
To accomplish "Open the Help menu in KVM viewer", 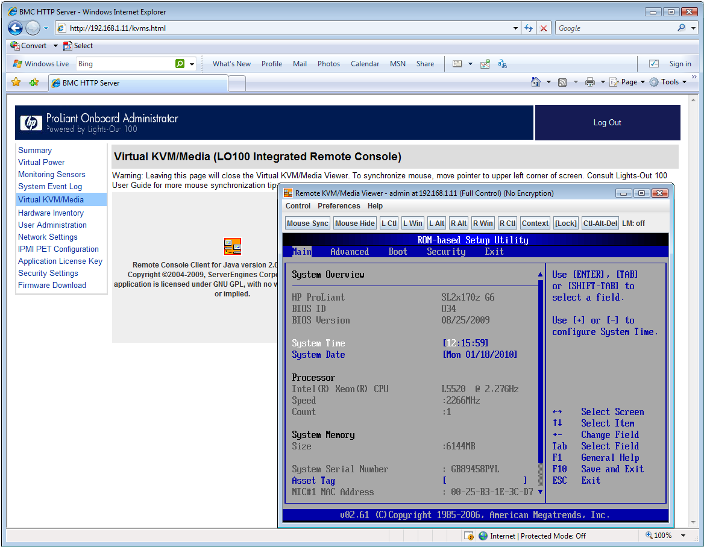I will tap(375, 205).
